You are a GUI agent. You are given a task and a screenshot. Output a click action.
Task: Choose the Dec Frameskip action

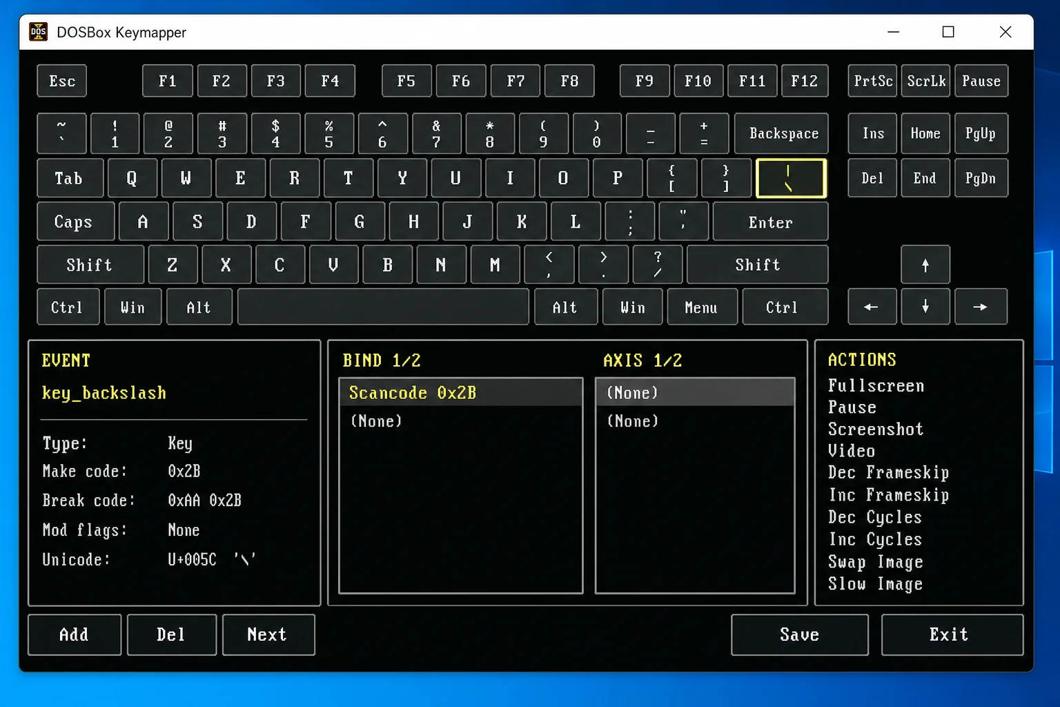pos(889,473)
